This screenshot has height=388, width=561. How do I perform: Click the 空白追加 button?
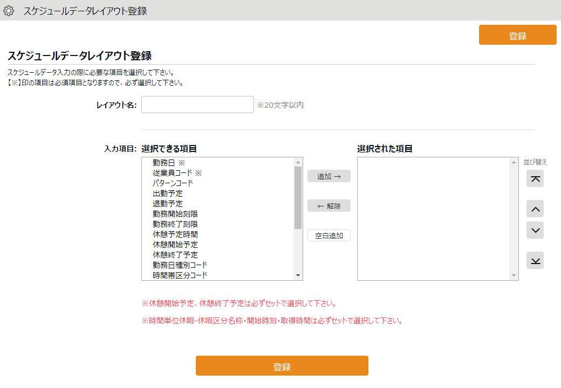coord(329,235)
